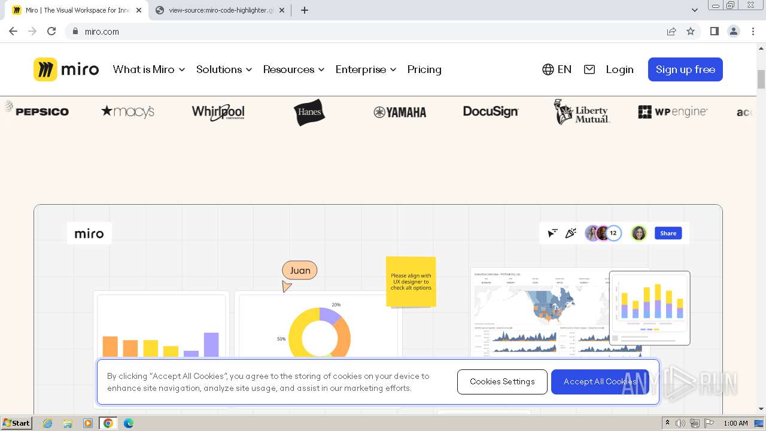This screenshot has width=766, height=431.
Task: Reload the page with refresh icon
Action: coord(51,31)
